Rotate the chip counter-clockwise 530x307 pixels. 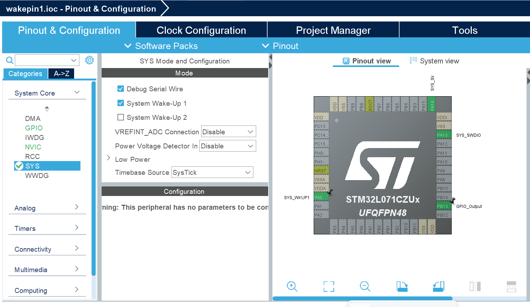[438, 287]
